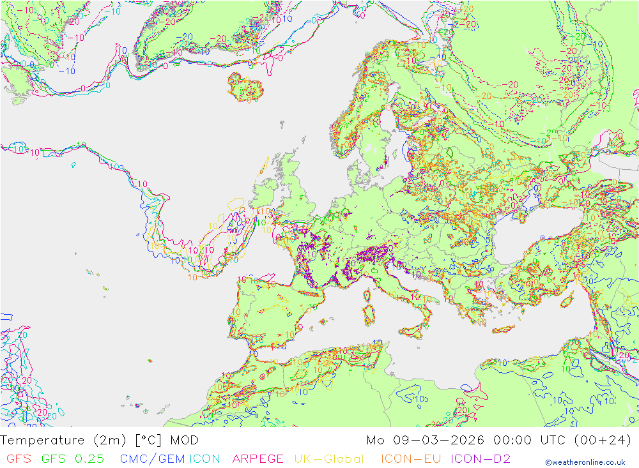Click the GFS legend label in red
Screen dimensions: 639x468
19,458
